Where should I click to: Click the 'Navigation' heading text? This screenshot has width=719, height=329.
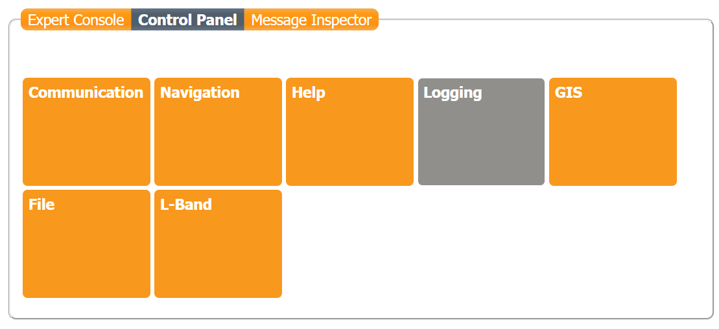click(x=200, y=93)
